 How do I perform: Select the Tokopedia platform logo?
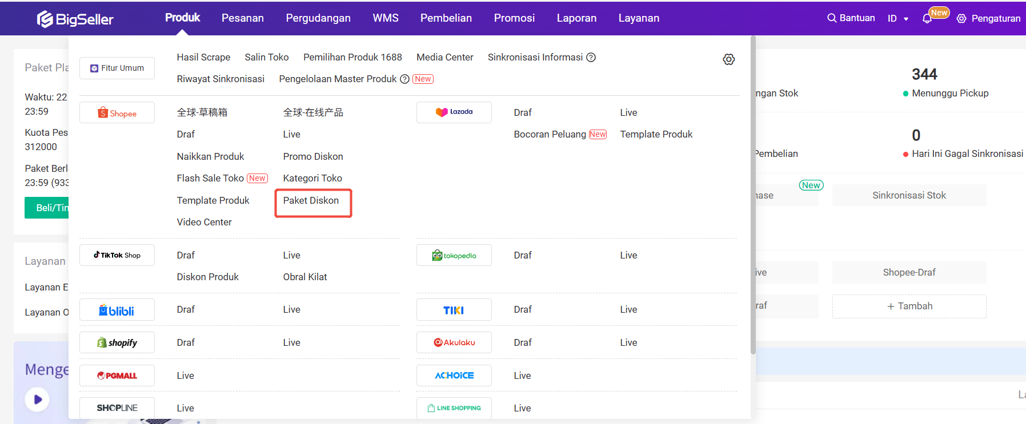coord(454,255)
